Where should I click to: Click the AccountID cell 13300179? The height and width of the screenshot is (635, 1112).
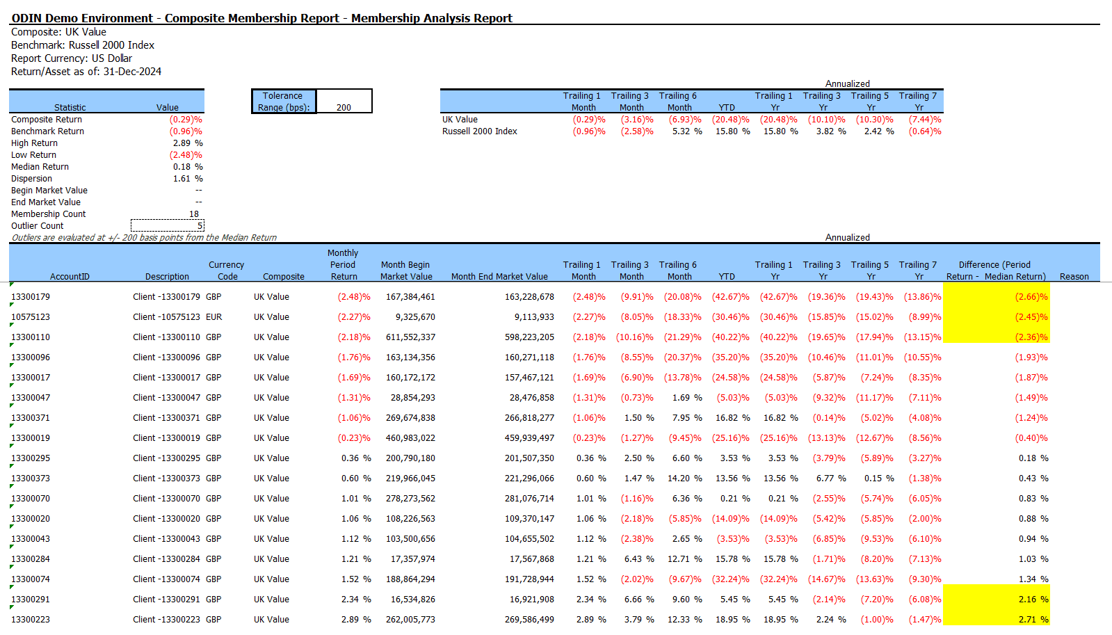[31, 297]
